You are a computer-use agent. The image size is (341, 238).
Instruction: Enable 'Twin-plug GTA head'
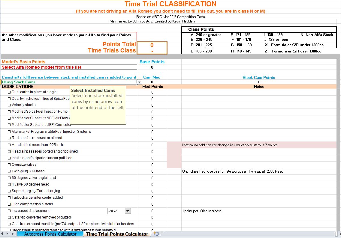click(x=9, y=171)
